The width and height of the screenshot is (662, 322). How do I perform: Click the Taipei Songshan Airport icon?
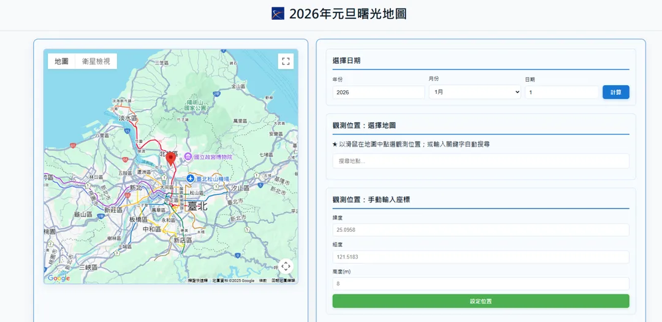tap(191, 178)
